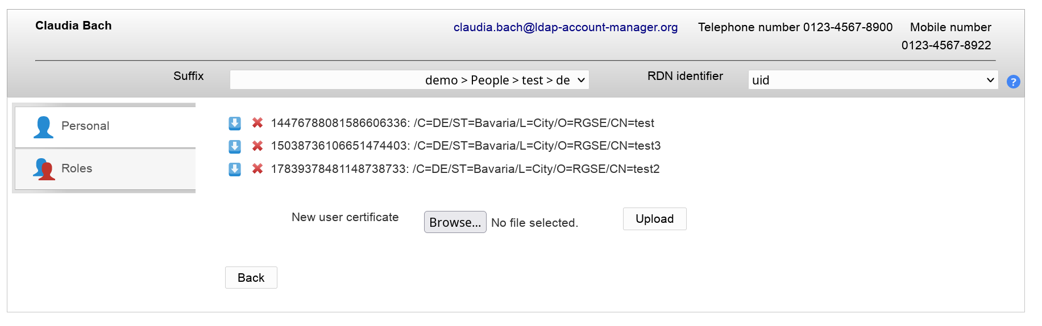Image resolution: width=1042 pixels, height=326 pixels.
Task: Download the CN=test2 certificate
Action: tap(235, 170)
